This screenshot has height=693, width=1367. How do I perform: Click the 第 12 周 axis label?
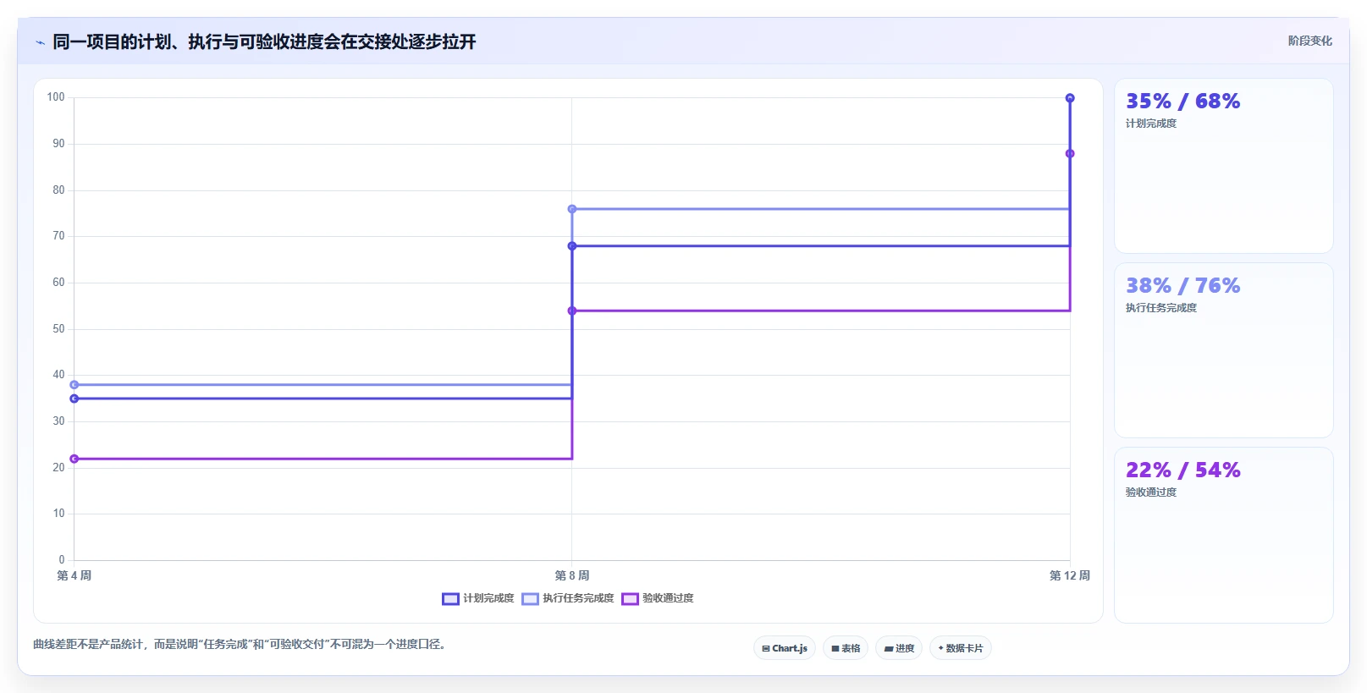[x=1070, y=575]
